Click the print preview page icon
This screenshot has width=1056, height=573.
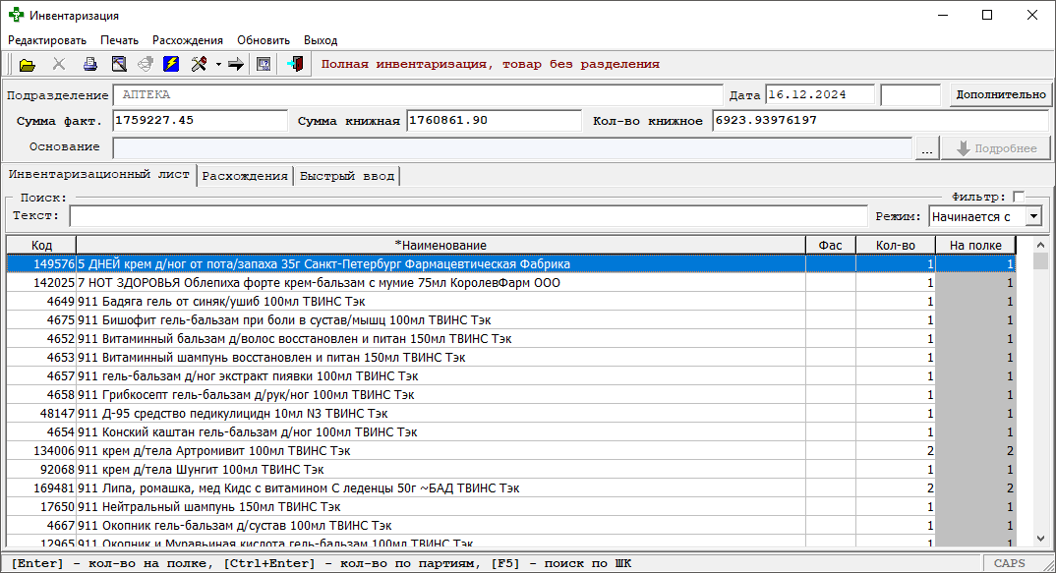pyautogui.click(x=118, y=65)
